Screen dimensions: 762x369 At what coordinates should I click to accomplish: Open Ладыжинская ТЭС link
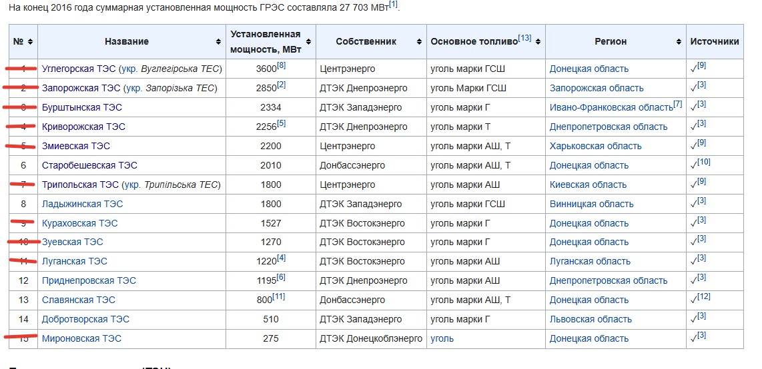[82, 204]
